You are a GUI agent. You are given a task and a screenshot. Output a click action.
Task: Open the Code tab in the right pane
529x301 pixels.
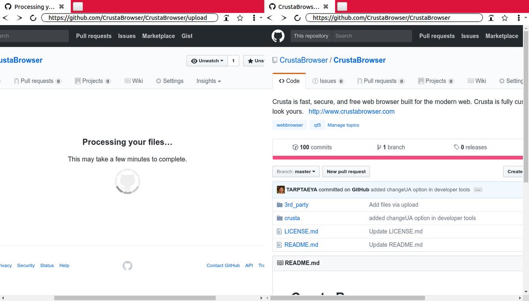click(x=289, y=81)
